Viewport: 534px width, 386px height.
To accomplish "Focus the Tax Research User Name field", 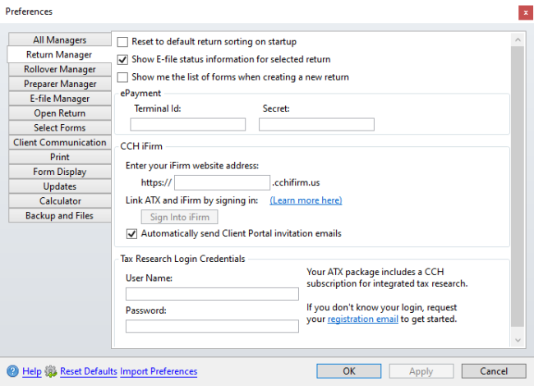I will (212, 294).
